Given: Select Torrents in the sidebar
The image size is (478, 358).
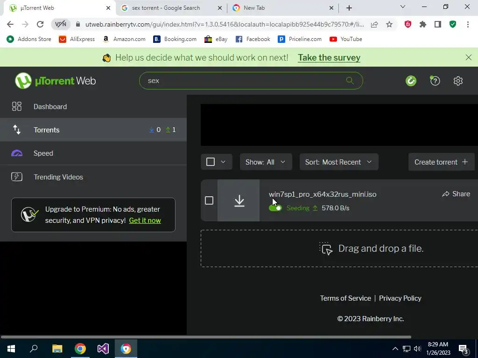Looking at the screenshot, I should [x=93, y=130].
